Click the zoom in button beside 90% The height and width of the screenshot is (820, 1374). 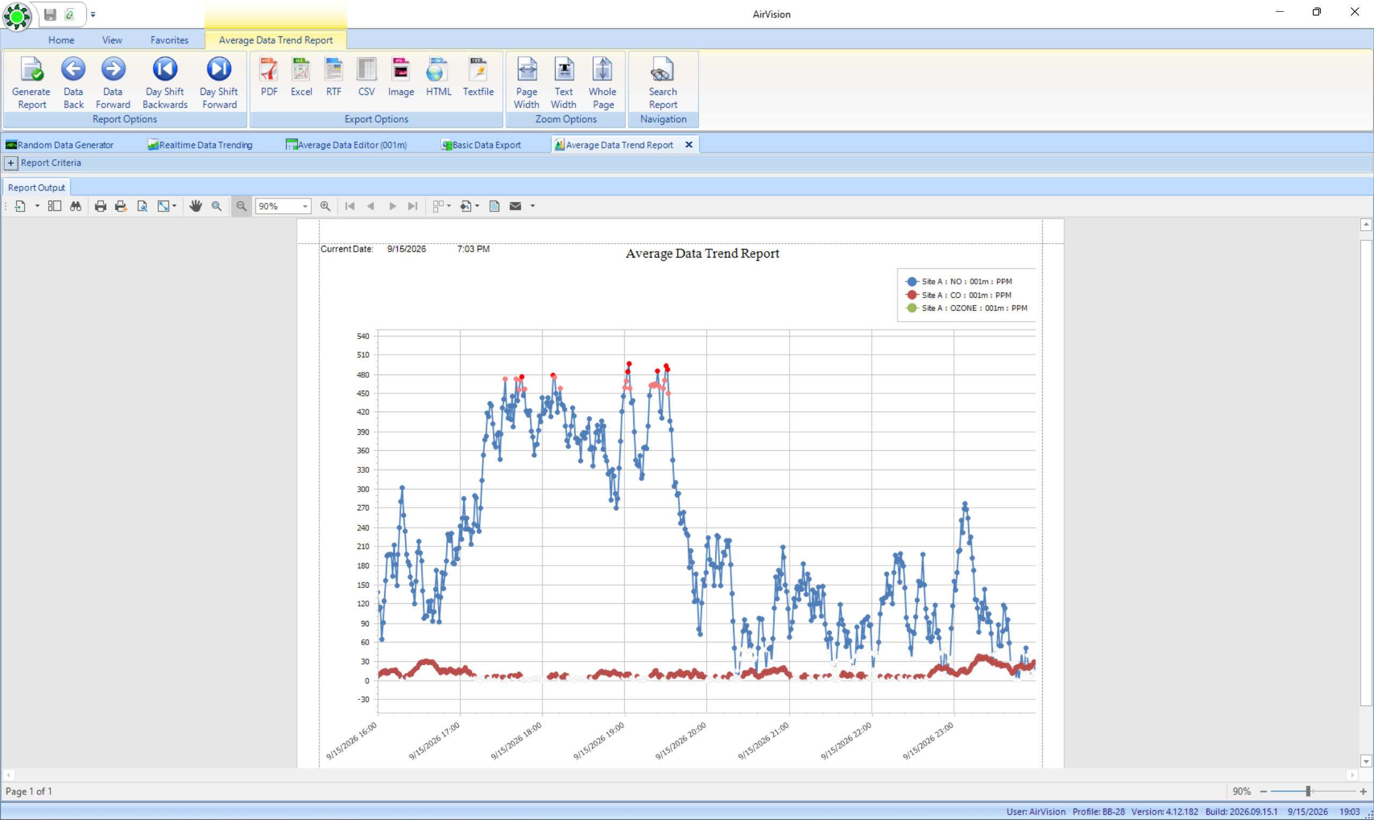point(325,206)
